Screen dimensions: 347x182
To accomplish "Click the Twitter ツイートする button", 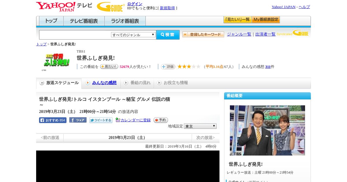I will point(101,120).
